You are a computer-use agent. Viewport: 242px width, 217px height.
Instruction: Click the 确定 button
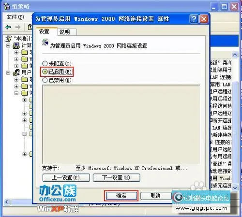coord(121,196)
